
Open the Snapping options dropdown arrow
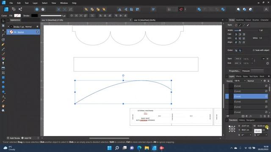click(185, 9)
